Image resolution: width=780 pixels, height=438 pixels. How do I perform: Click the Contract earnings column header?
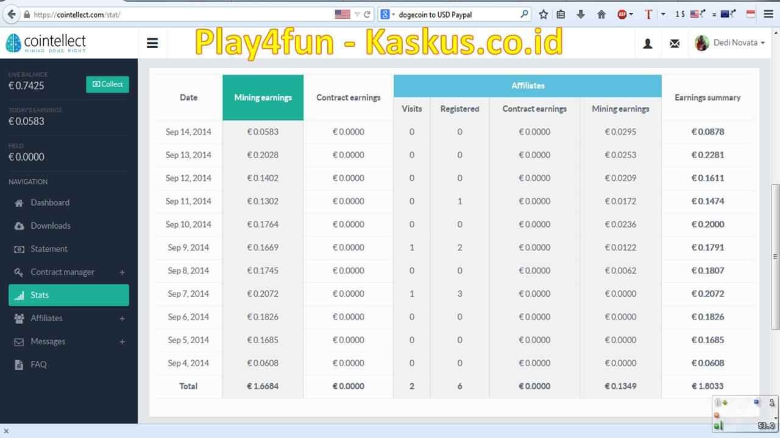tap(349, 97)
